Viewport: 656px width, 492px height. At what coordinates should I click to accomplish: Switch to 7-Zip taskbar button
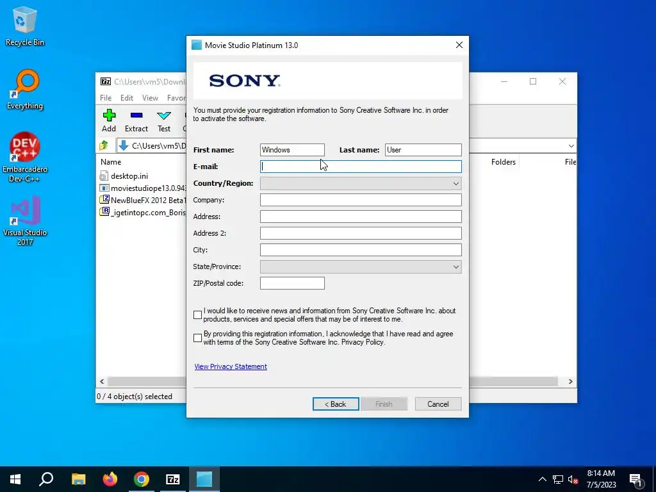173,479
